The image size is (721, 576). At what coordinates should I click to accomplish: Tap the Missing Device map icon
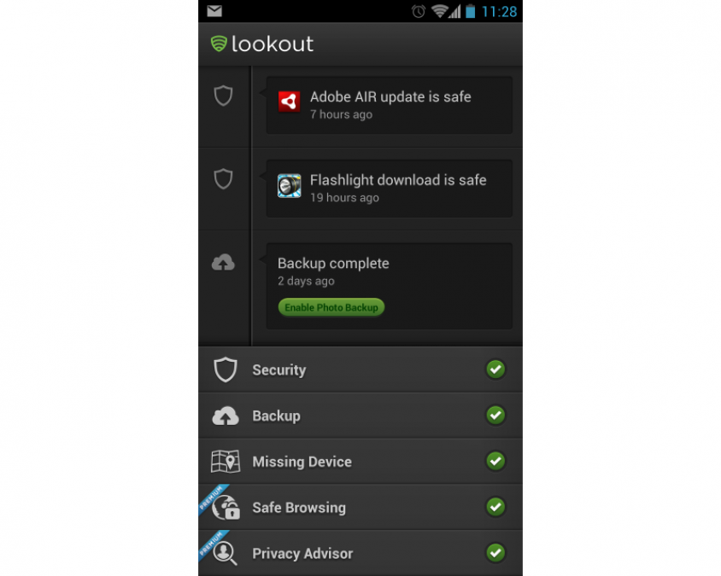click(226, 461)
